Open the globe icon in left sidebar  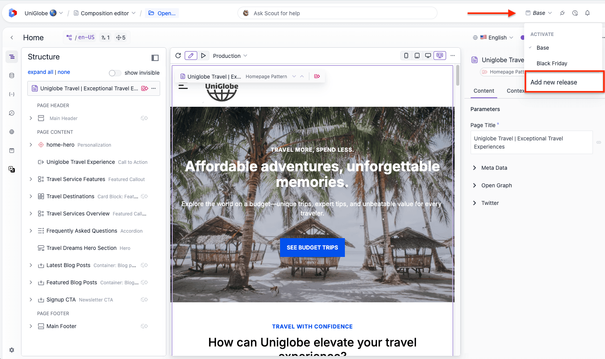tap(12, 132)
